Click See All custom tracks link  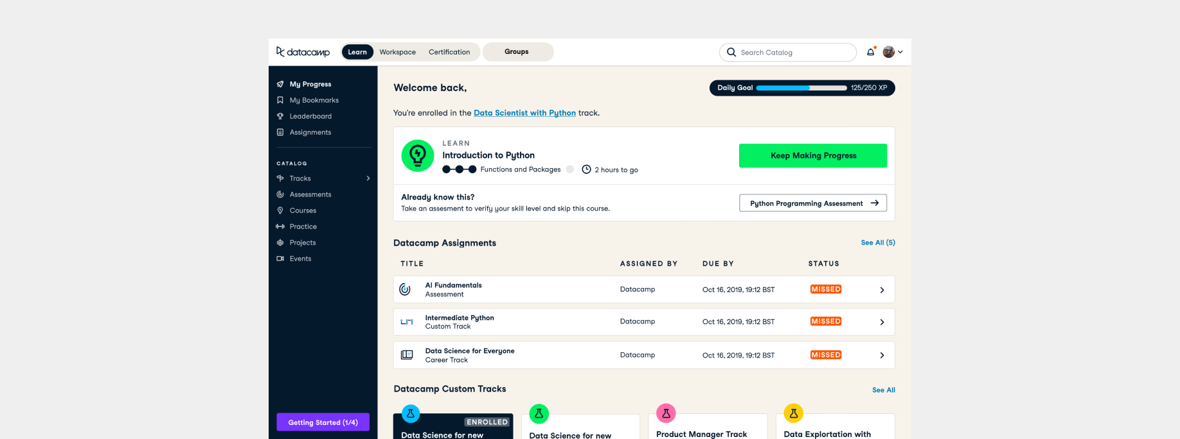[x=884, y=390]
